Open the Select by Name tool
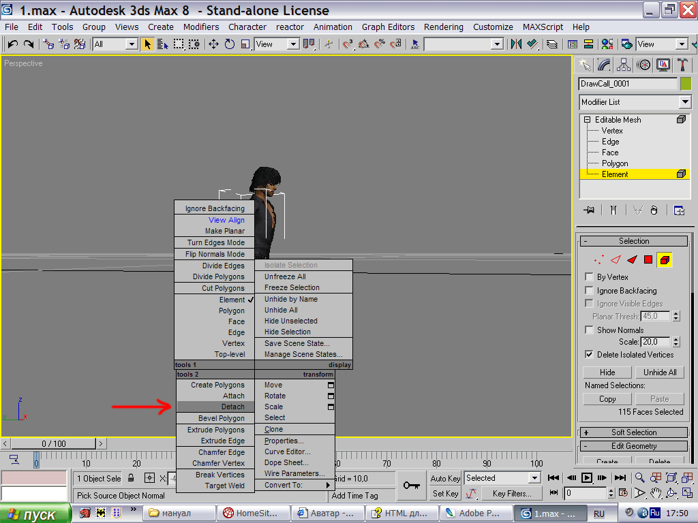This screenshot has width=698, height=523. [x=163, y=44]
